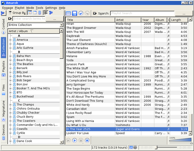Select the track 'Amish Paradise'
This screenshot has width=194, height=151.
tap(127, 48)
